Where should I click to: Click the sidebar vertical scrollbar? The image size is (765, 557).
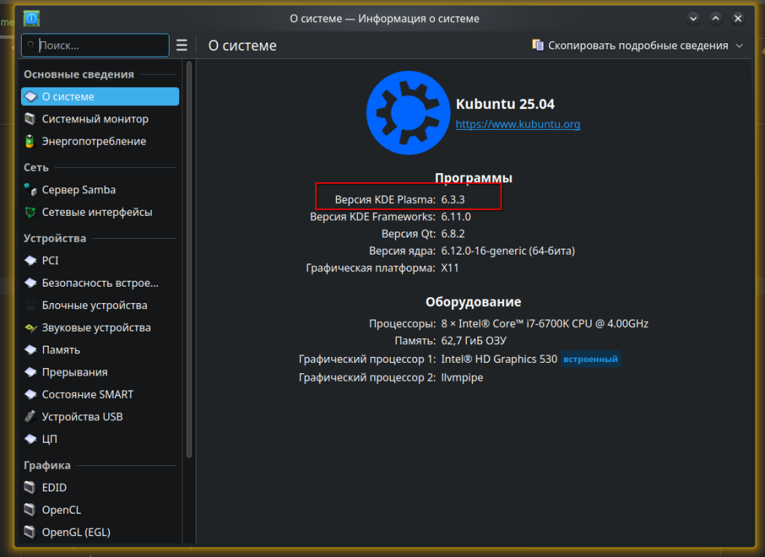189,258
